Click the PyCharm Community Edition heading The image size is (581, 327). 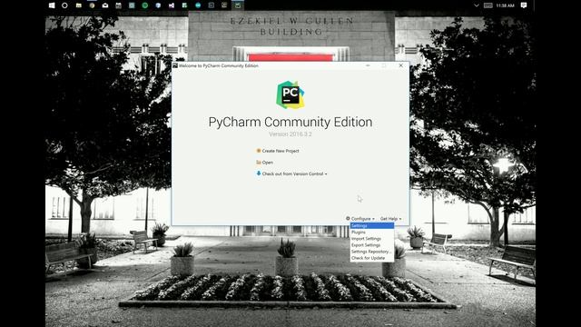pos(290,122)
